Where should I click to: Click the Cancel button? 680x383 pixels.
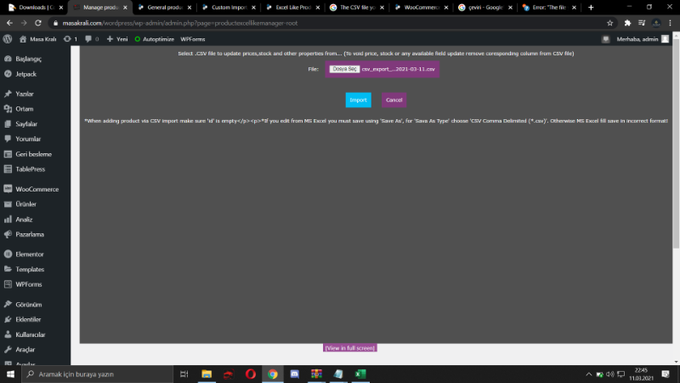(x=394, y=100)
